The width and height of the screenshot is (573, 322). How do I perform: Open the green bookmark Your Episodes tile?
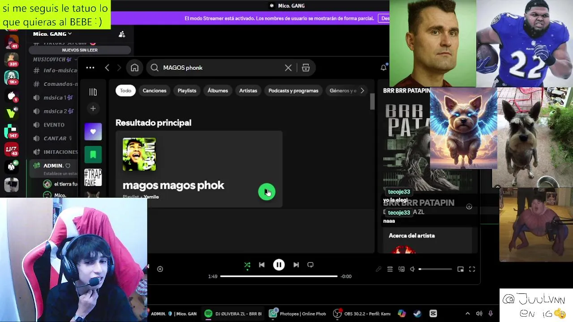pos(93,155)
